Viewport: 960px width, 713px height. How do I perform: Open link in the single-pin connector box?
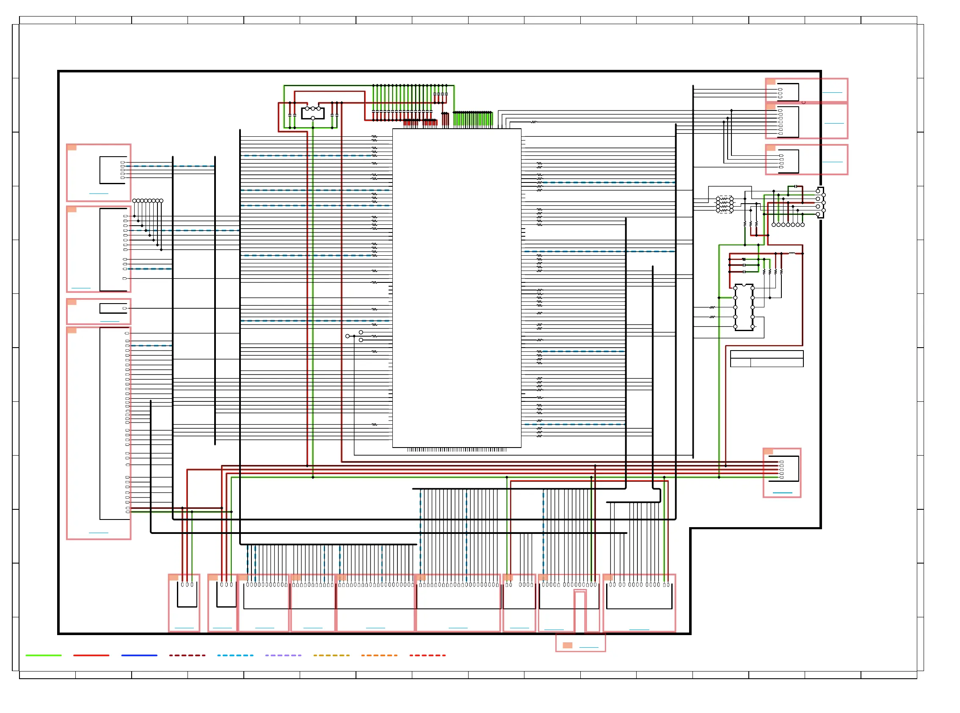(110, 321)
